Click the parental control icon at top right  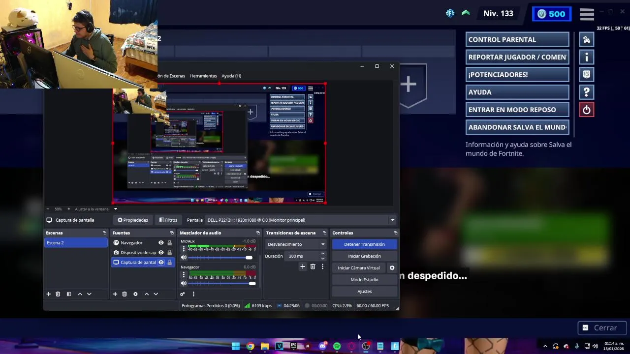(x=587, y=39)
